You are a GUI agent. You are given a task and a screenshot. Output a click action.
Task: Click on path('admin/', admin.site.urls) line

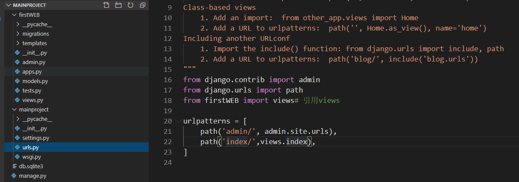(x=268, y=131)
